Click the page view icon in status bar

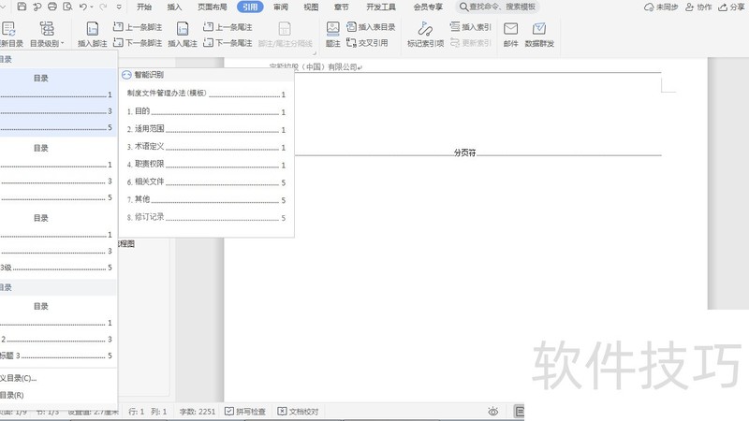[520, 412]
